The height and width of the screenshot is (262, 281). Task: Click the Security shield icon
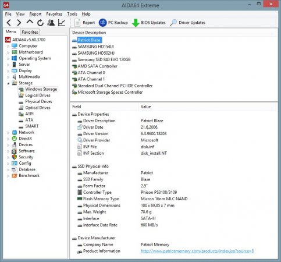15,157
